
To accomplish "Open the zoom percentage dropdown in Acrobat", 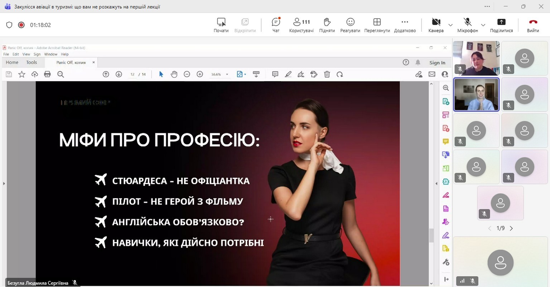I will pos(227,75).
